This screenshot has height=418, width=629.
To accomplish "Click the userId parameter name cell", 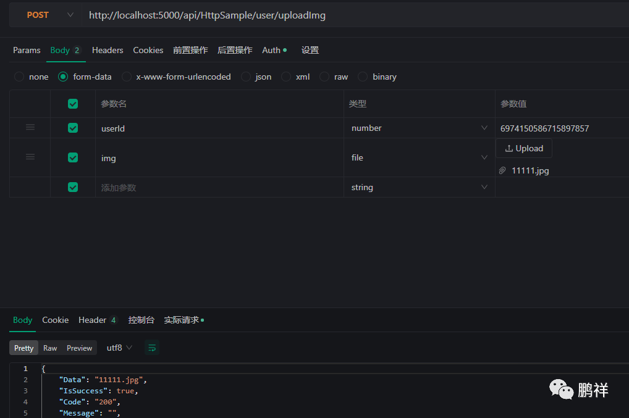I will (219, 128).
